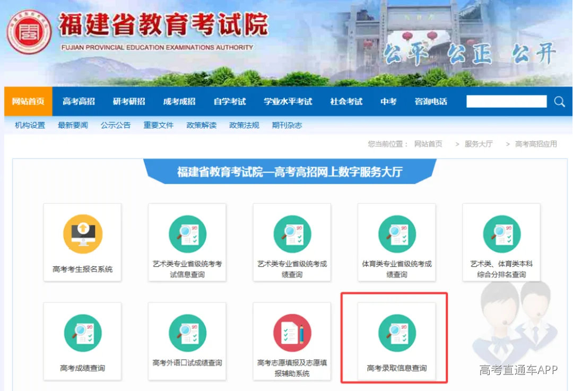Click the 福建省教育考试院 site title
This screenshot has height=391, width=573.
[x=163, y=25]
